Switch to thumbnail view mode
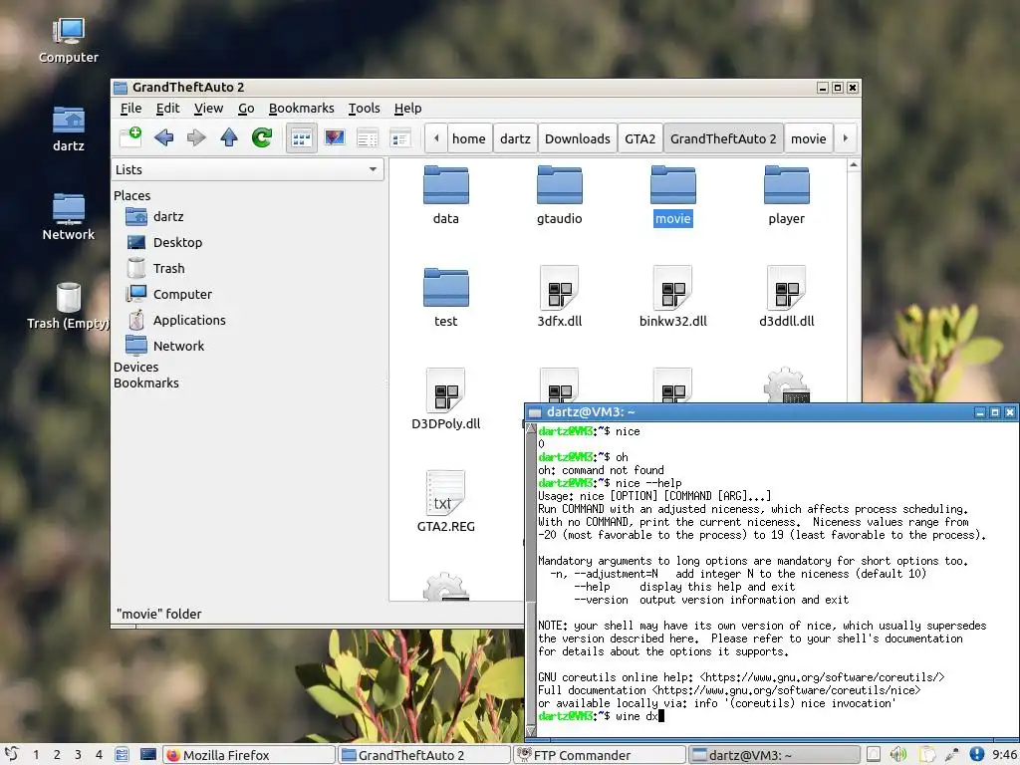 click(335, 137)
